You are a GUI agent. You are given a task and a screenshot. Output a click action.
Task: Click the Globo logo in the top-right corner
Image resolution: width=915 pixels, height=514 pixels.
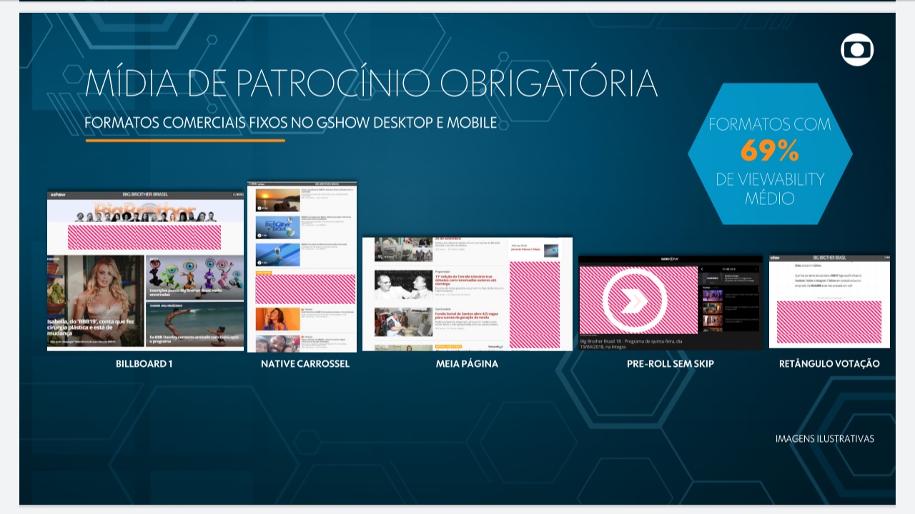[x=857, y=50]
